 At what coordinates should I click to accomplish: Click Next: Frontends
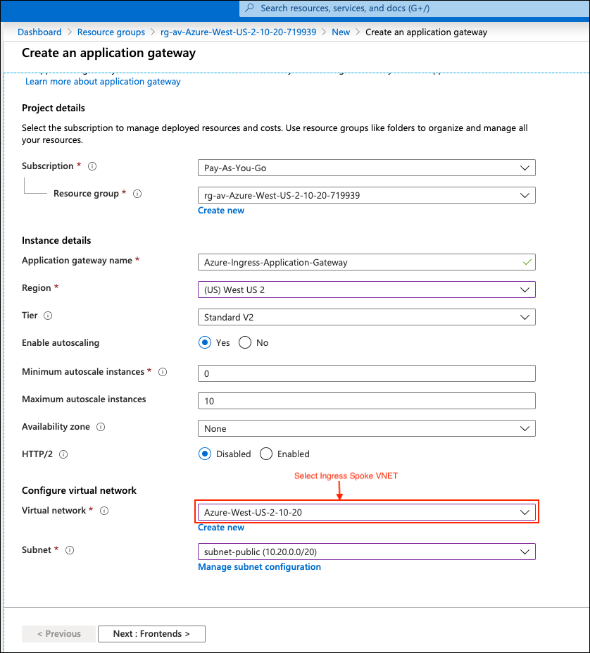tap(151, 633)
